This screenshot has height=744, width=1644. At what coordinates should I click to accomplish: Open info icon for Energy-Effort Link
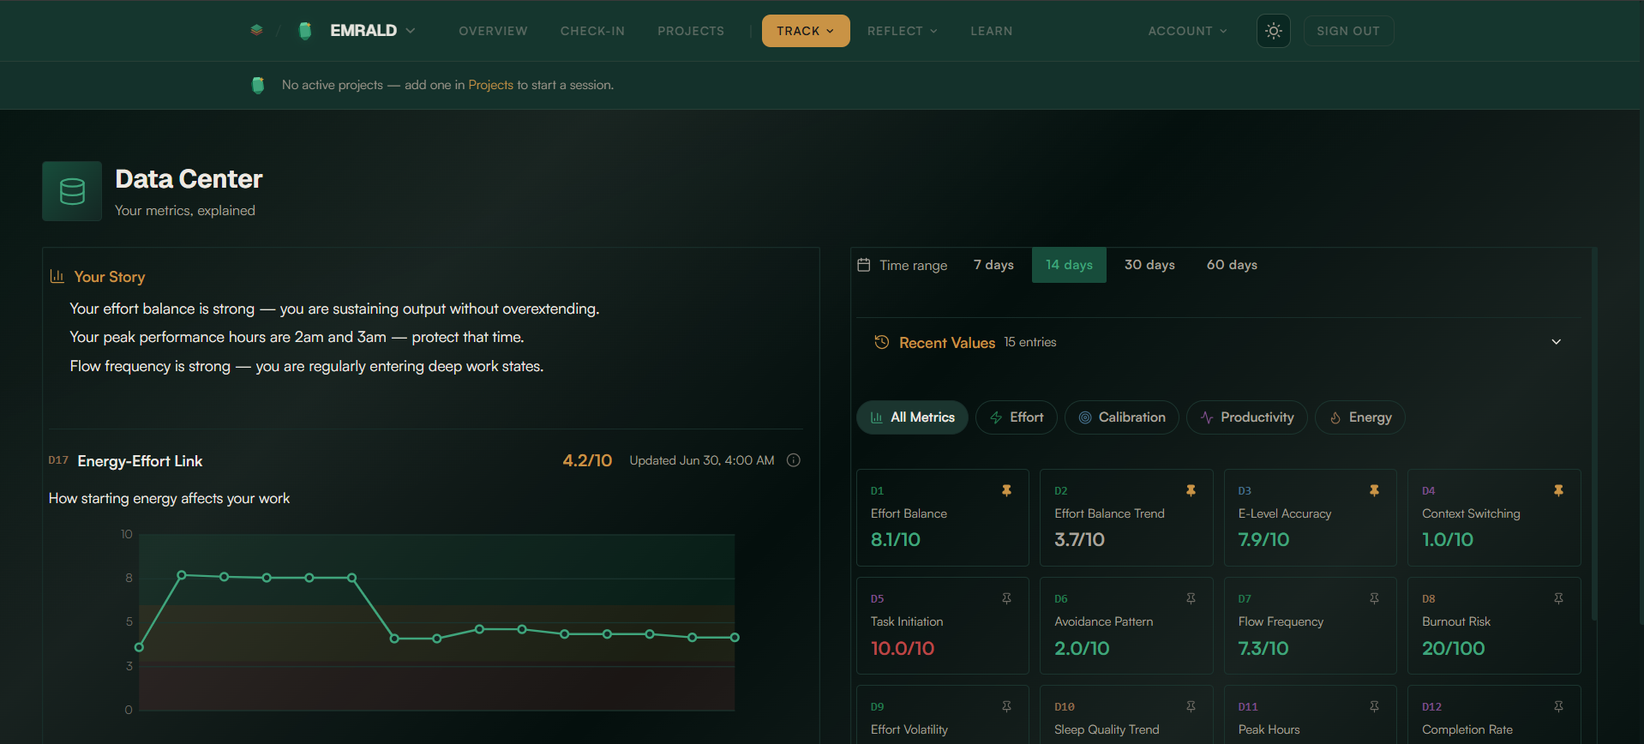(x=794, y=460)
